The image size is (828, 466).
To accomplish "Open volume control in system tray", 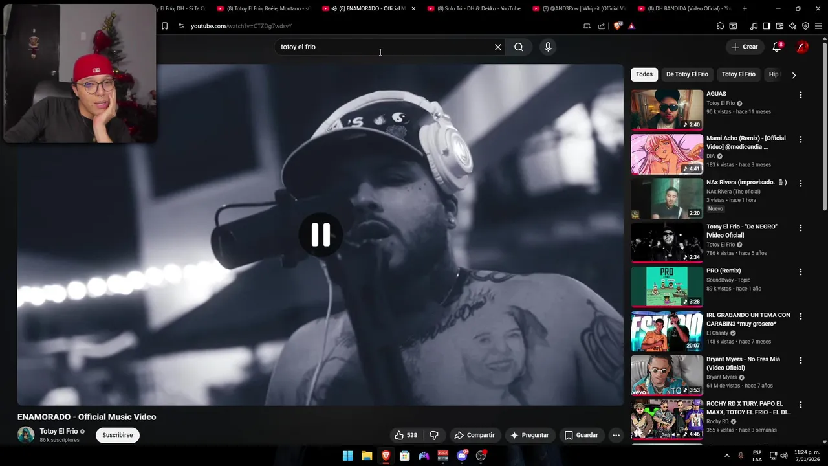I will [x=785, y=456].
